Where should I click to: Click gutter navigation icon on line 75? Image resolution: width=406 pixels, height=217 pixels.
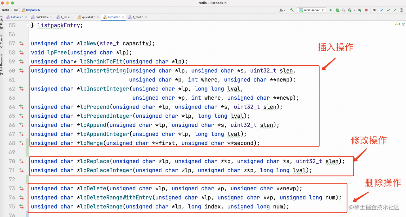pos(22,207)
